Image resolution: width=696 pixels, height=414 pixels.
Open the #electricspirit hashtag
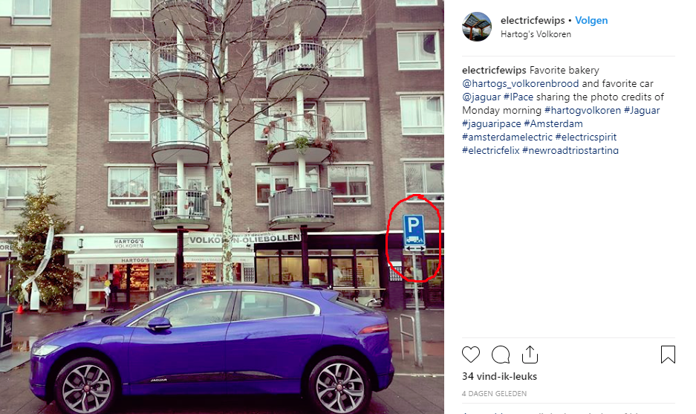tap(586, 137)
